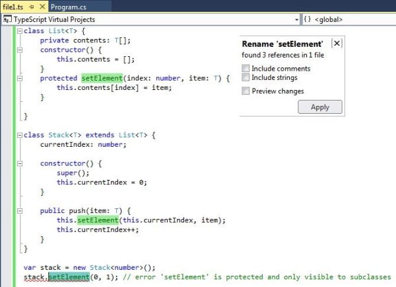
Task: Tick the Preview changes checkbox
Action: (246, 91)
